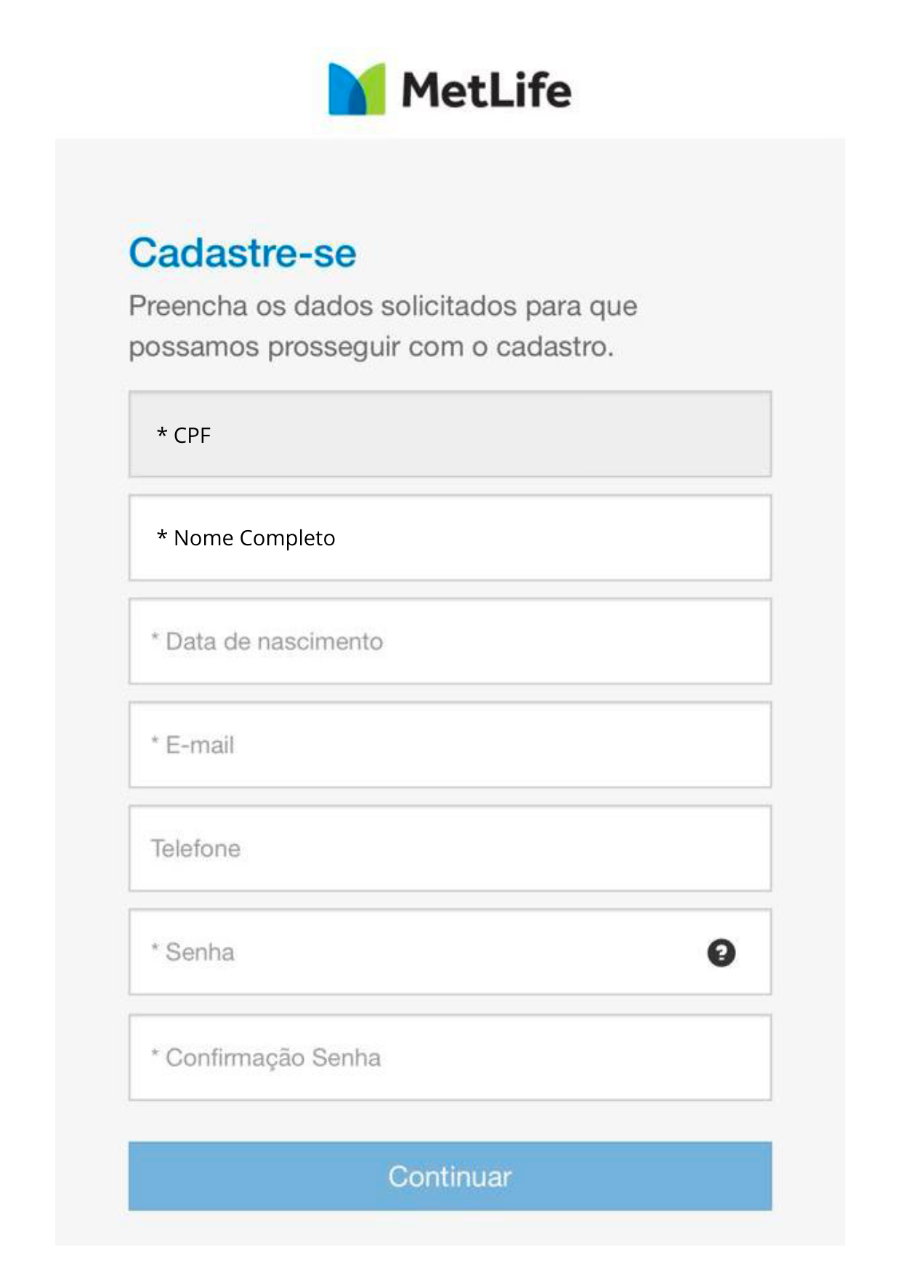Click the 'Preencha os dados solicitados' instruction text
Viewport: 901px width, 1271px height.
pos(383,306)
